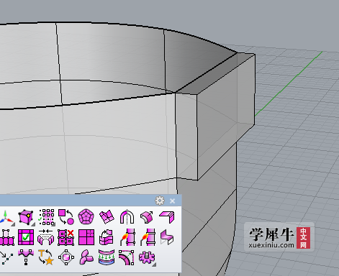Select the folded angle surface icon

tap(167, 217)
